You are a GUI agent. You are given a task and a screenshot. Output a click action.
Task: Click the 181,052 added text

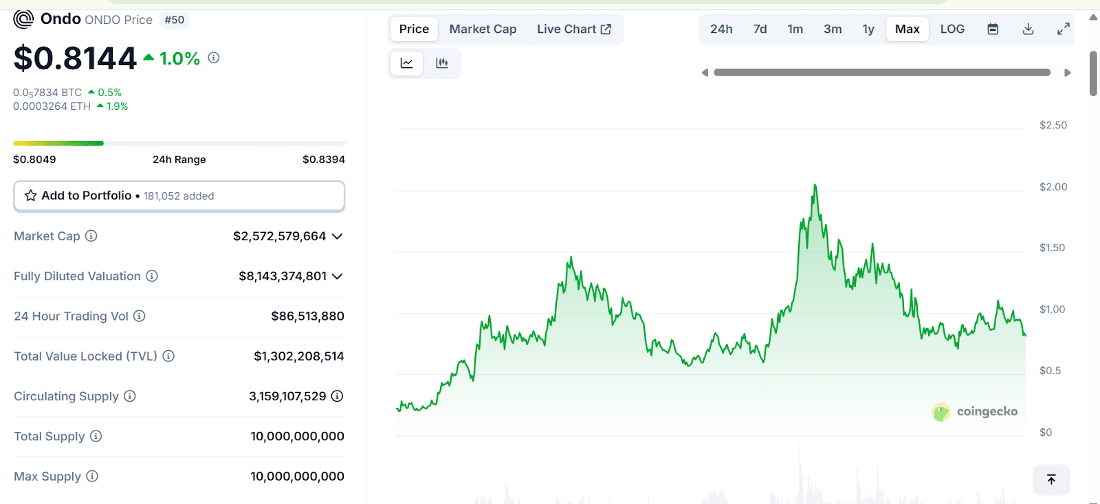(x=179, y=196)
